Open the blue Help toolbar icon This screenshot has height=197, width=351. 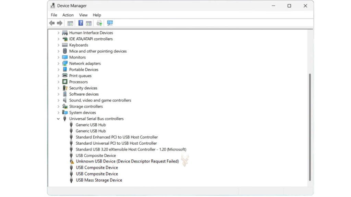tap(81, 23)
